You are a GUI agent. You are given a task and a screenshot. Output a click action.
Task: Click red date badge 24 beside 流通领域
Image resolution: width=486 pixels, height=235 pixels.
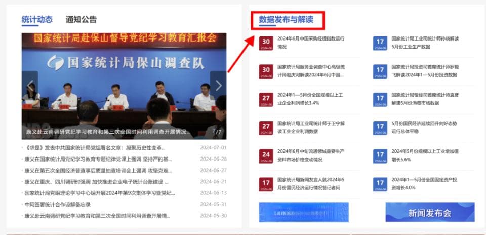tap(266, 156)
